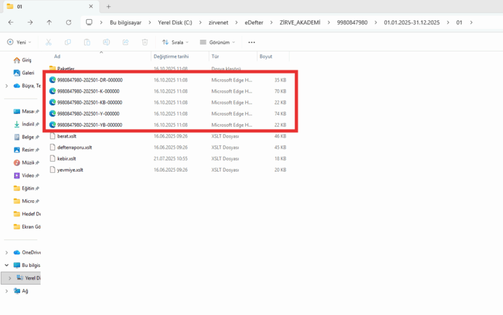
Task: Collapse the Bu bilgisayar tree node
Action: pyautogui.click(x=6, y=265)
